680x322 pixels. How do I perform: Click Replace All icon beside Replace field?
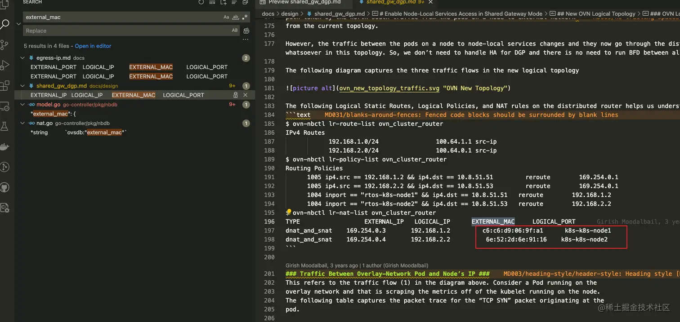(x=246, y=31)
